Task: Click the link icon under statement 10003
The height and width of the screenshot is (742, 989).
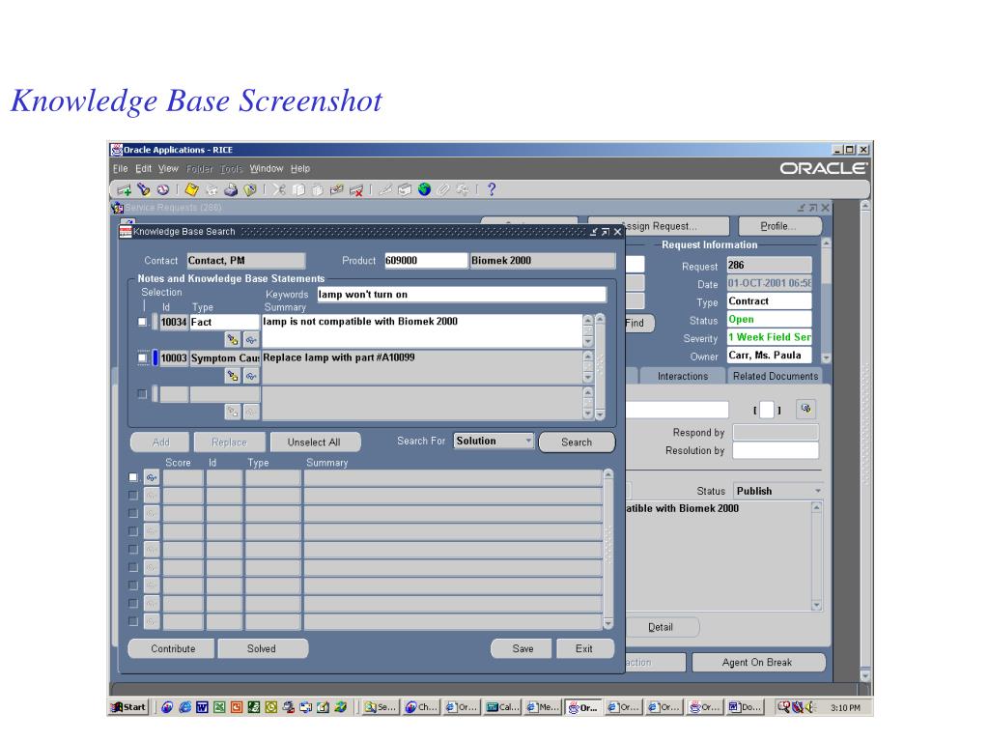Action: point(251,376)
